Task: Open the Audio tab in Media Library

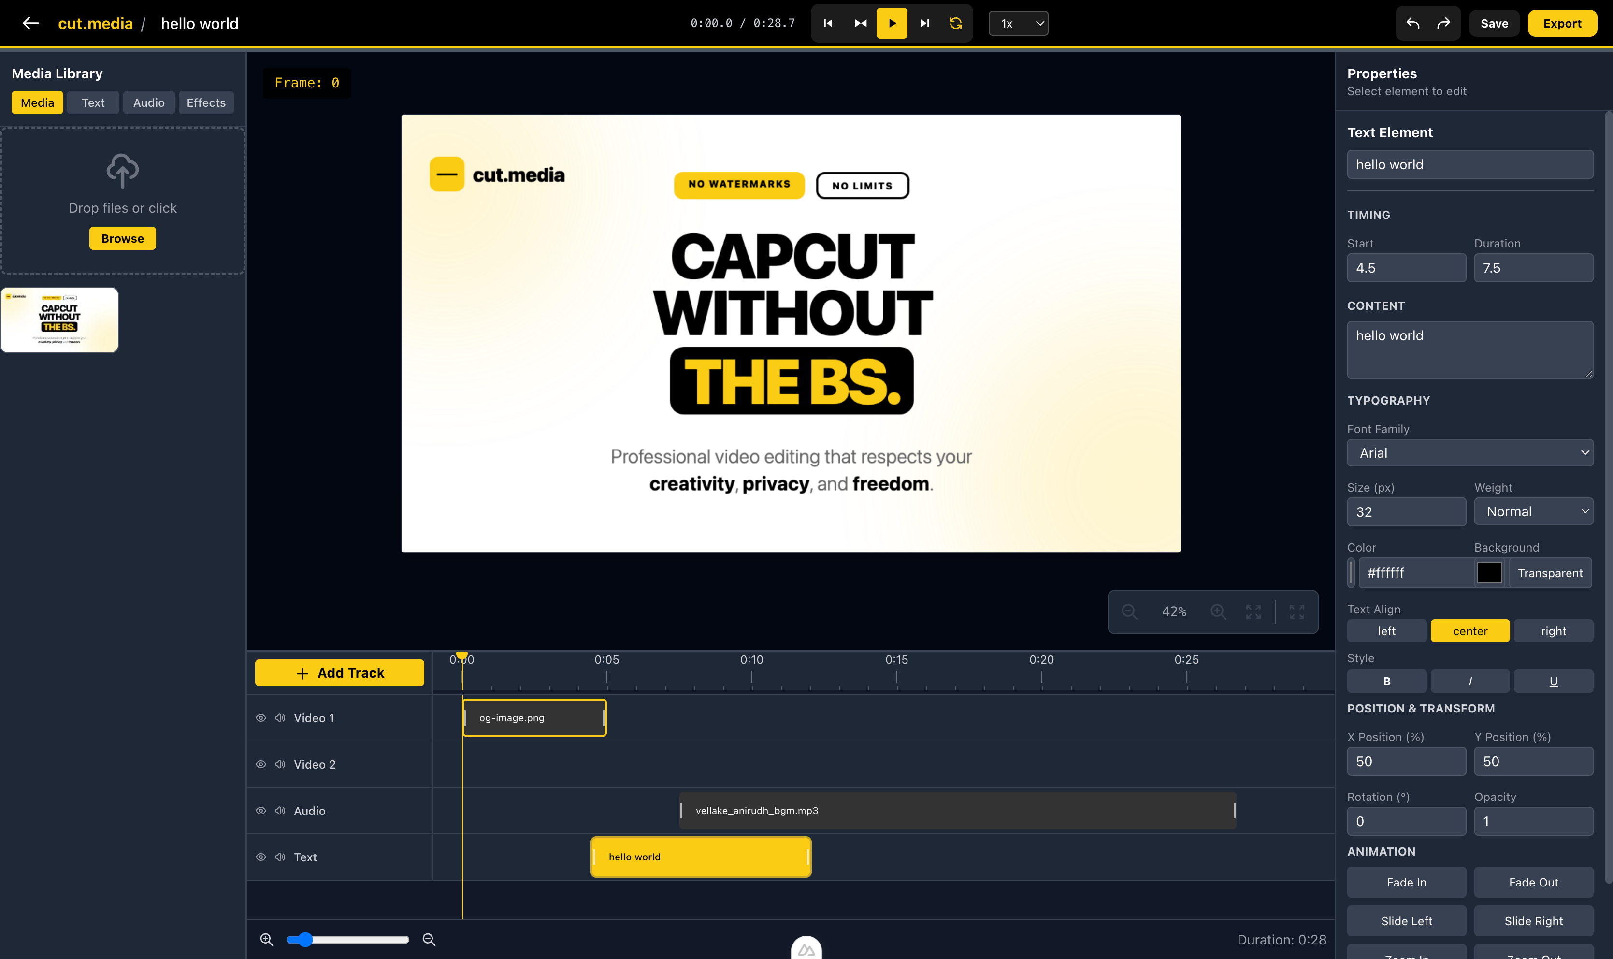Action: click(x=148, y=102)
